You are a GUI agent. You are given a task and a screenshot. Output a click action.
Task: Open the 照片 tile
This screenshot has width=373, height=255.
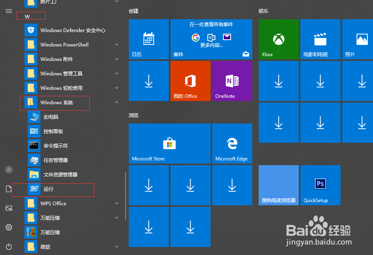357,39
